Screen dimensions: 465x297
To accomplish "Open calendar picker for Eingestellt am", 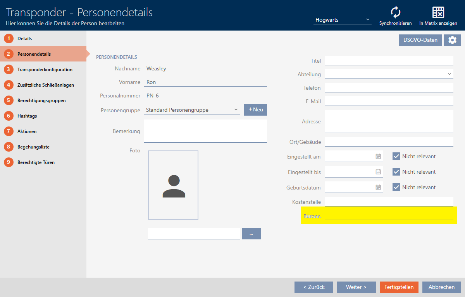I will [x=378, y=156].
